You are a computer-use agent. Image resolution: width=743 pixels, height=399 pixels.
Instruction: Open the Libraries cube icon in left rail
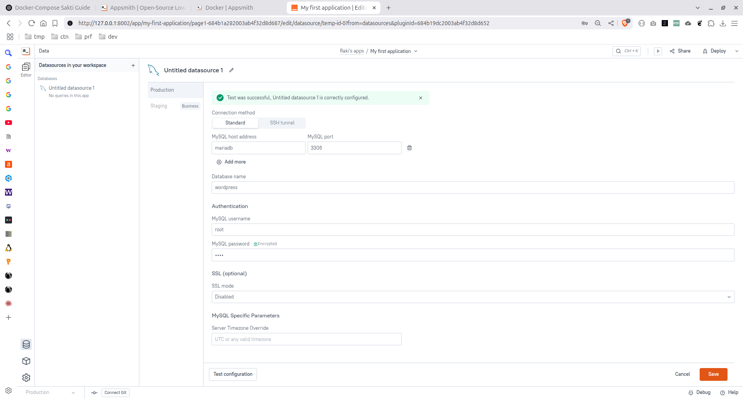coord(26,361)
